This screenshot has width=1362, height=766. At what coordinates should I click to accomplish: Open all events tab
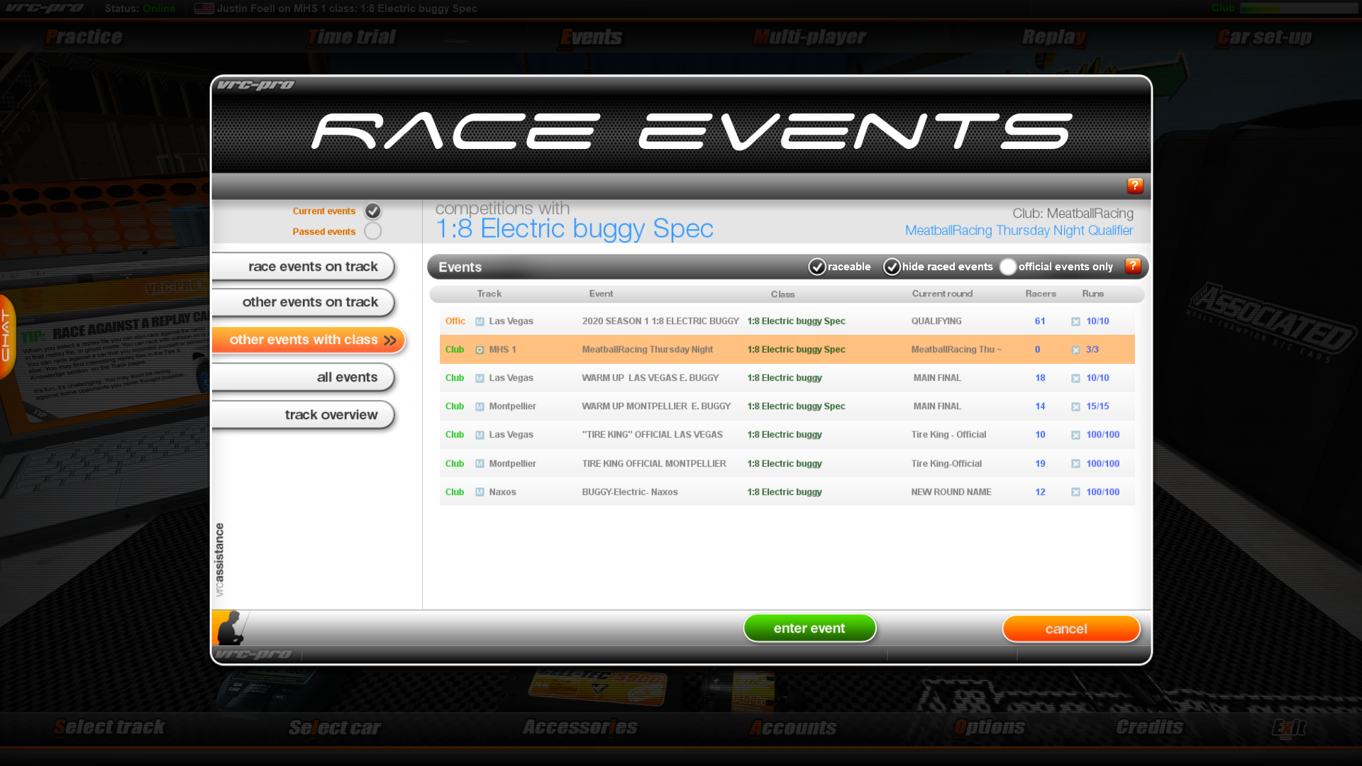coord(304,377)
